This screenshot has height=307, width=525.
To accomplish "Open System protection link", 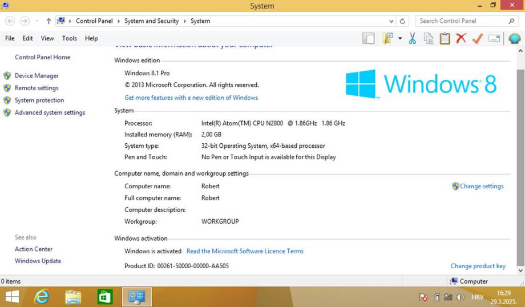I will [39, 100].
